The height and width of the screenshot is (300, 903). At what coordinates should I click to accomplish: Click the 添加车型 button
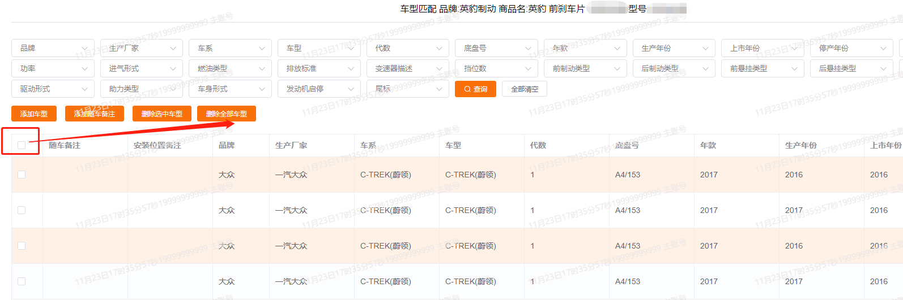(x=34, y=114)
